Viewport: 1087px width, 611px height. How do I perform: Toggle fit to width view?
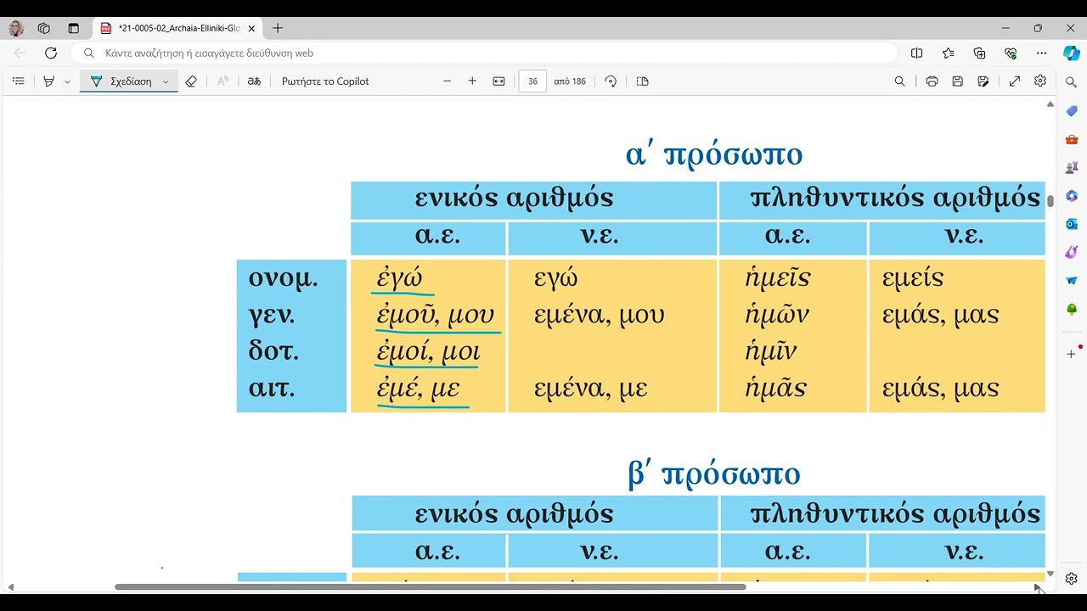(x=498, y=81)
